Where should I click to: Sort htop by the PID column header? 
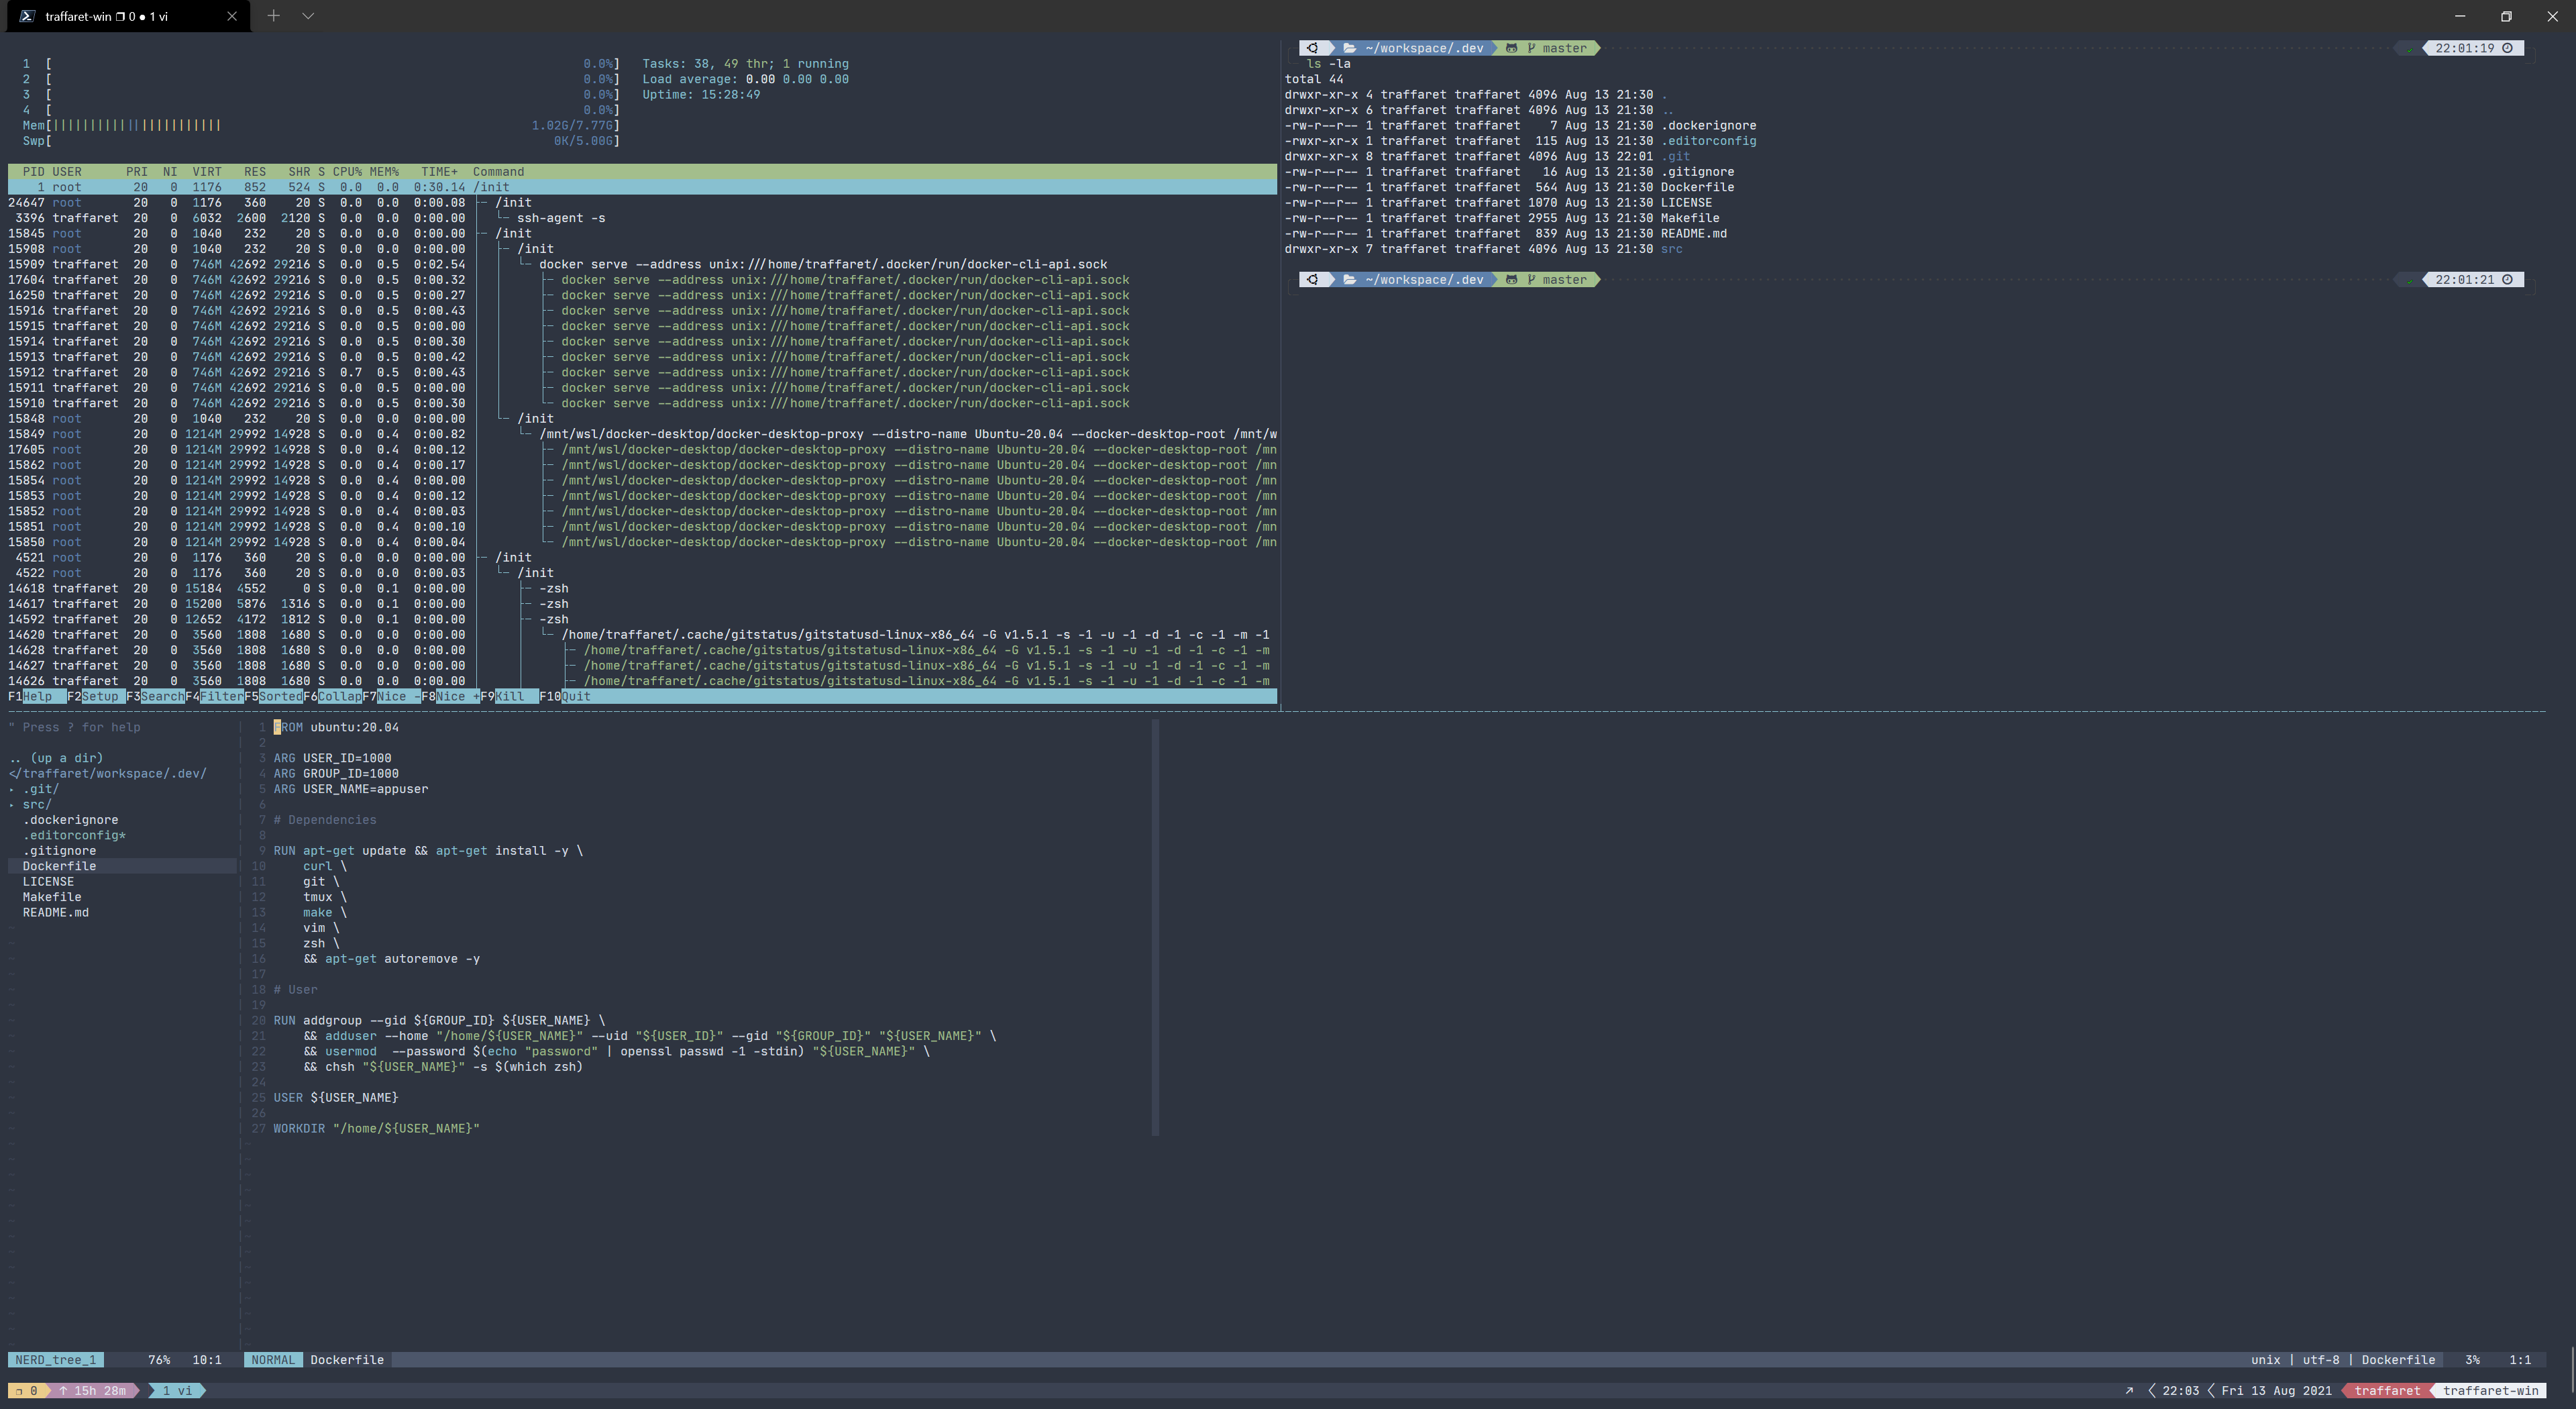[x=33, y=172]
